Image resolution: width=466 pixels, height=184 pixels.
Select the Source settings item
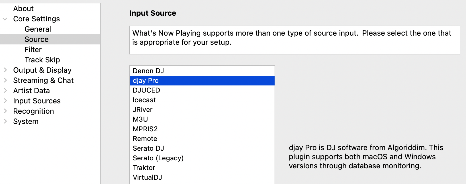pyautogui.click(x=36, y=39)
